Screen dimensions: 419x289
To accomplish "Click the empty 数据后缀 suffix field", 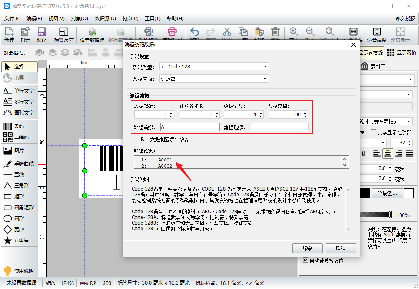I will [279, 127].
